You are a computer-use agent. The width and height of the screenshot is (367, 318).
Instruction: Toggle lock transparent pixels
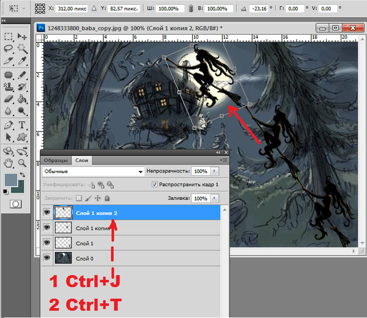(x=79, y=198)
